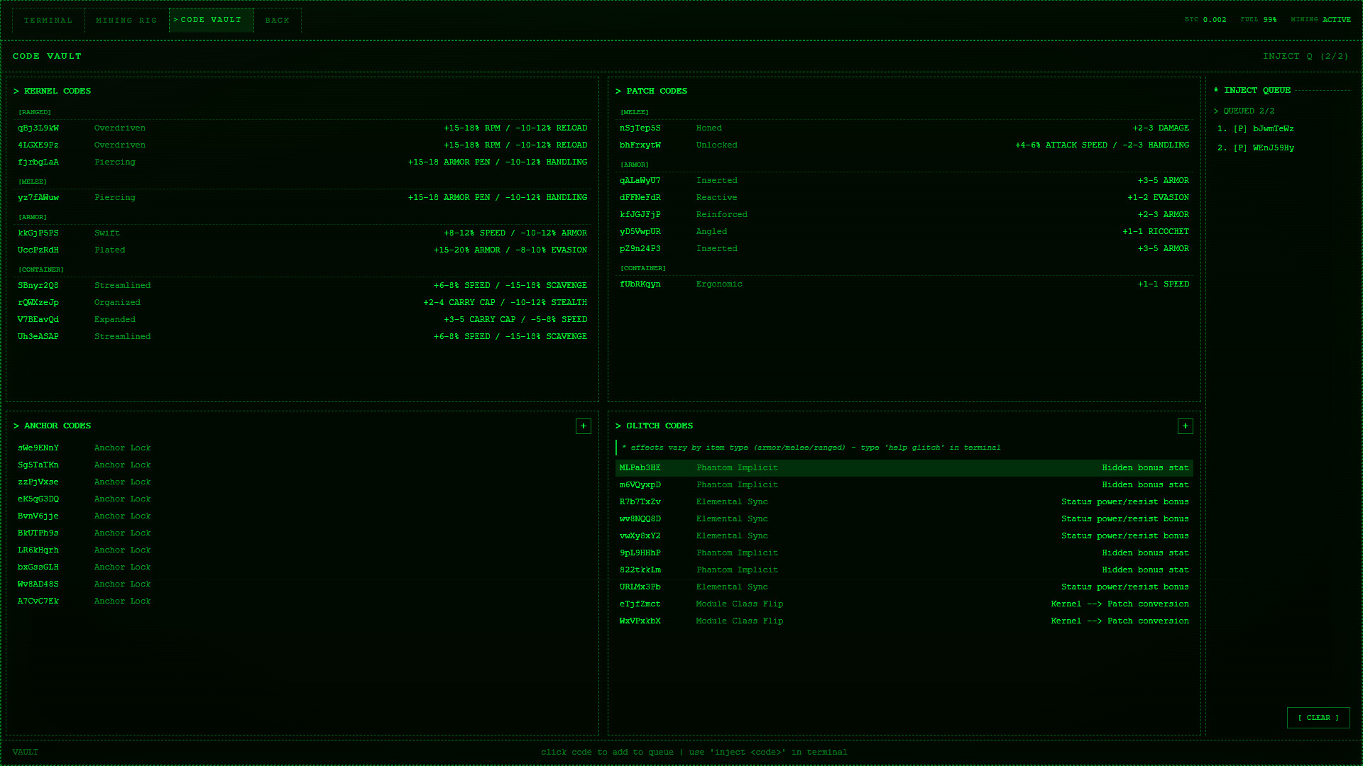This screenshot has height=766, width=1363.
Task: Open the INJECT Q (2/2) indicator
Action: [1305, 56]
